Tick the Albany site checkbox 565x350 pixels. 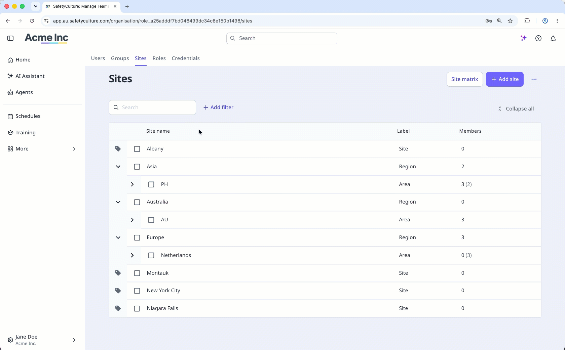click(137, 149)
